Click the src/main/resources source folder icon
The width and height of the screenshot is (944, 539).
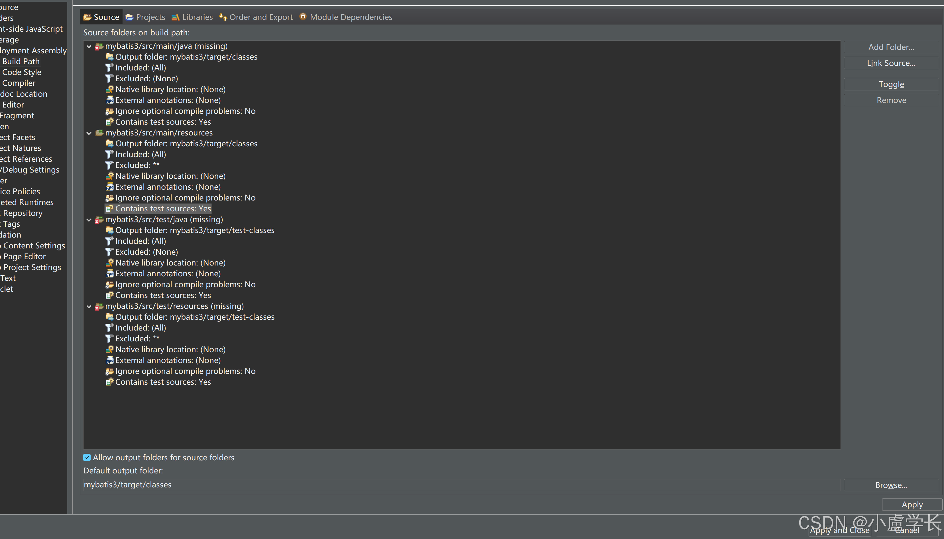pyautogui.click(x=99, y=133)
